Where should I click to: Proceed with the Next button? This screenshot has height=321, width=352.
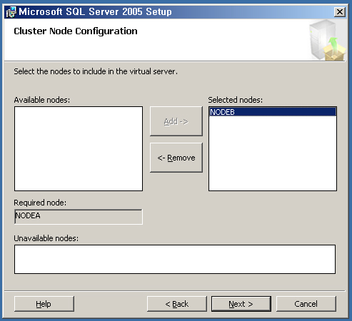241,304
